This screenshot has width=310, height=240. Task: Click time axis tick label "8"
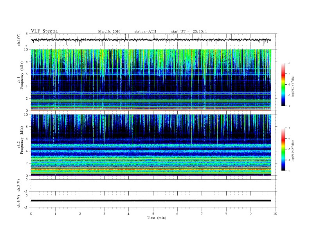226,214
